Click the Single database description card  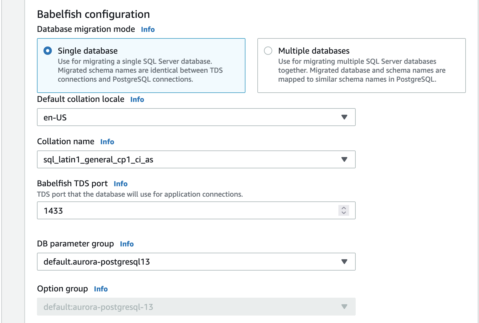(141, 66)
